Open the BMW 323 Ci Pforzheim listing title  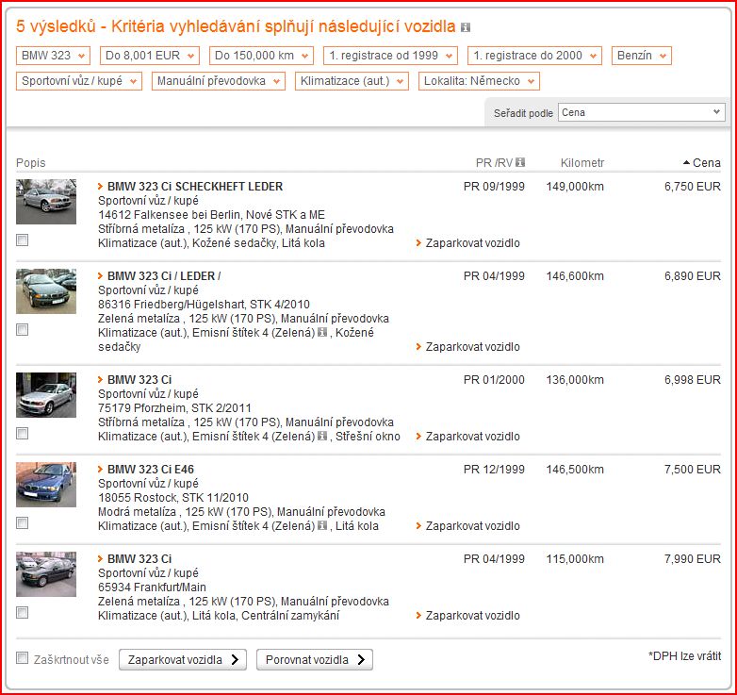point(139,379)
